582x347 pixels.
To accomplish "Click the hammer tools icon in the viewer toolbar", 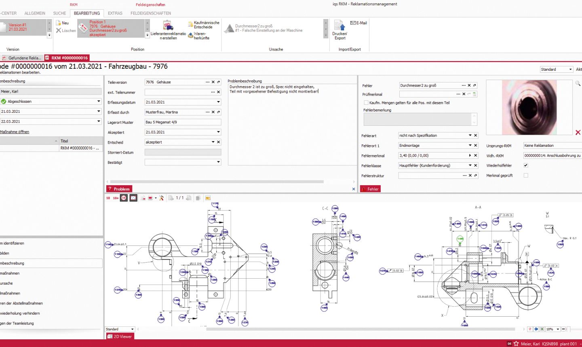I will [x=161, y=198].
